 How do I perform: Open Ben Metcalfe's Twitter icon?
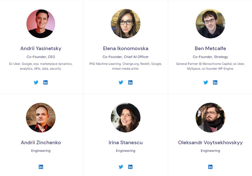tap(206, 82)
